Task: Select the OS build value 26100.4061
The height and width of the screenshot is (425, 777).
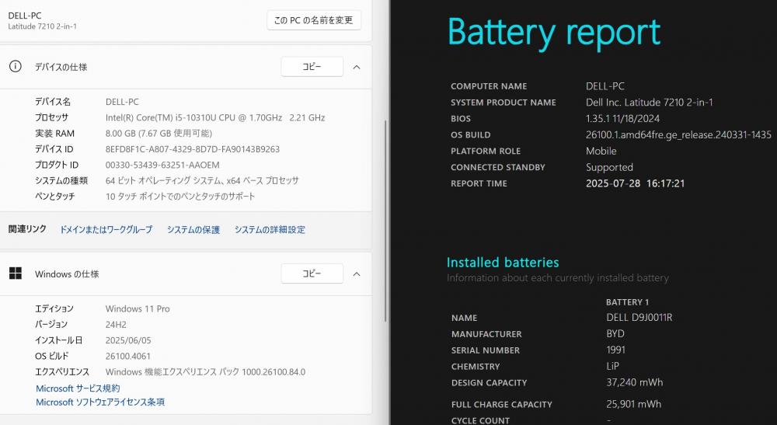Action: click(127, 356)
